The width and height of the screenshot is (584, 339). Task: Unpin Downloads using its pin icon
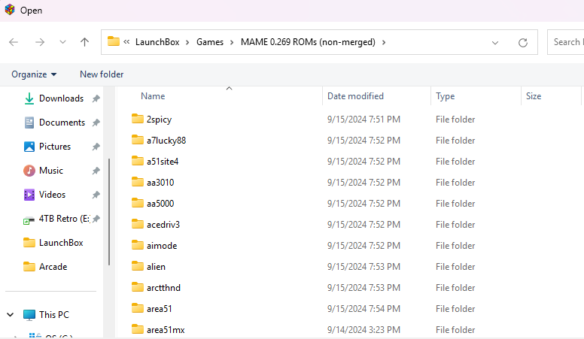(96, 98)
